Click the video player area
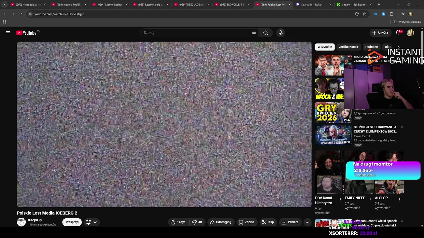 pos(164,124)
